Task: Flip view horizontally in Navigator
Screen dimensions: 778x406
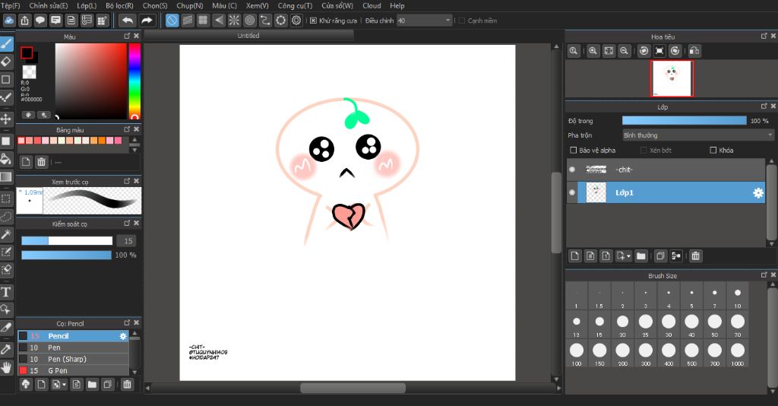Action: pyautogui.click(x=694, y=51)
